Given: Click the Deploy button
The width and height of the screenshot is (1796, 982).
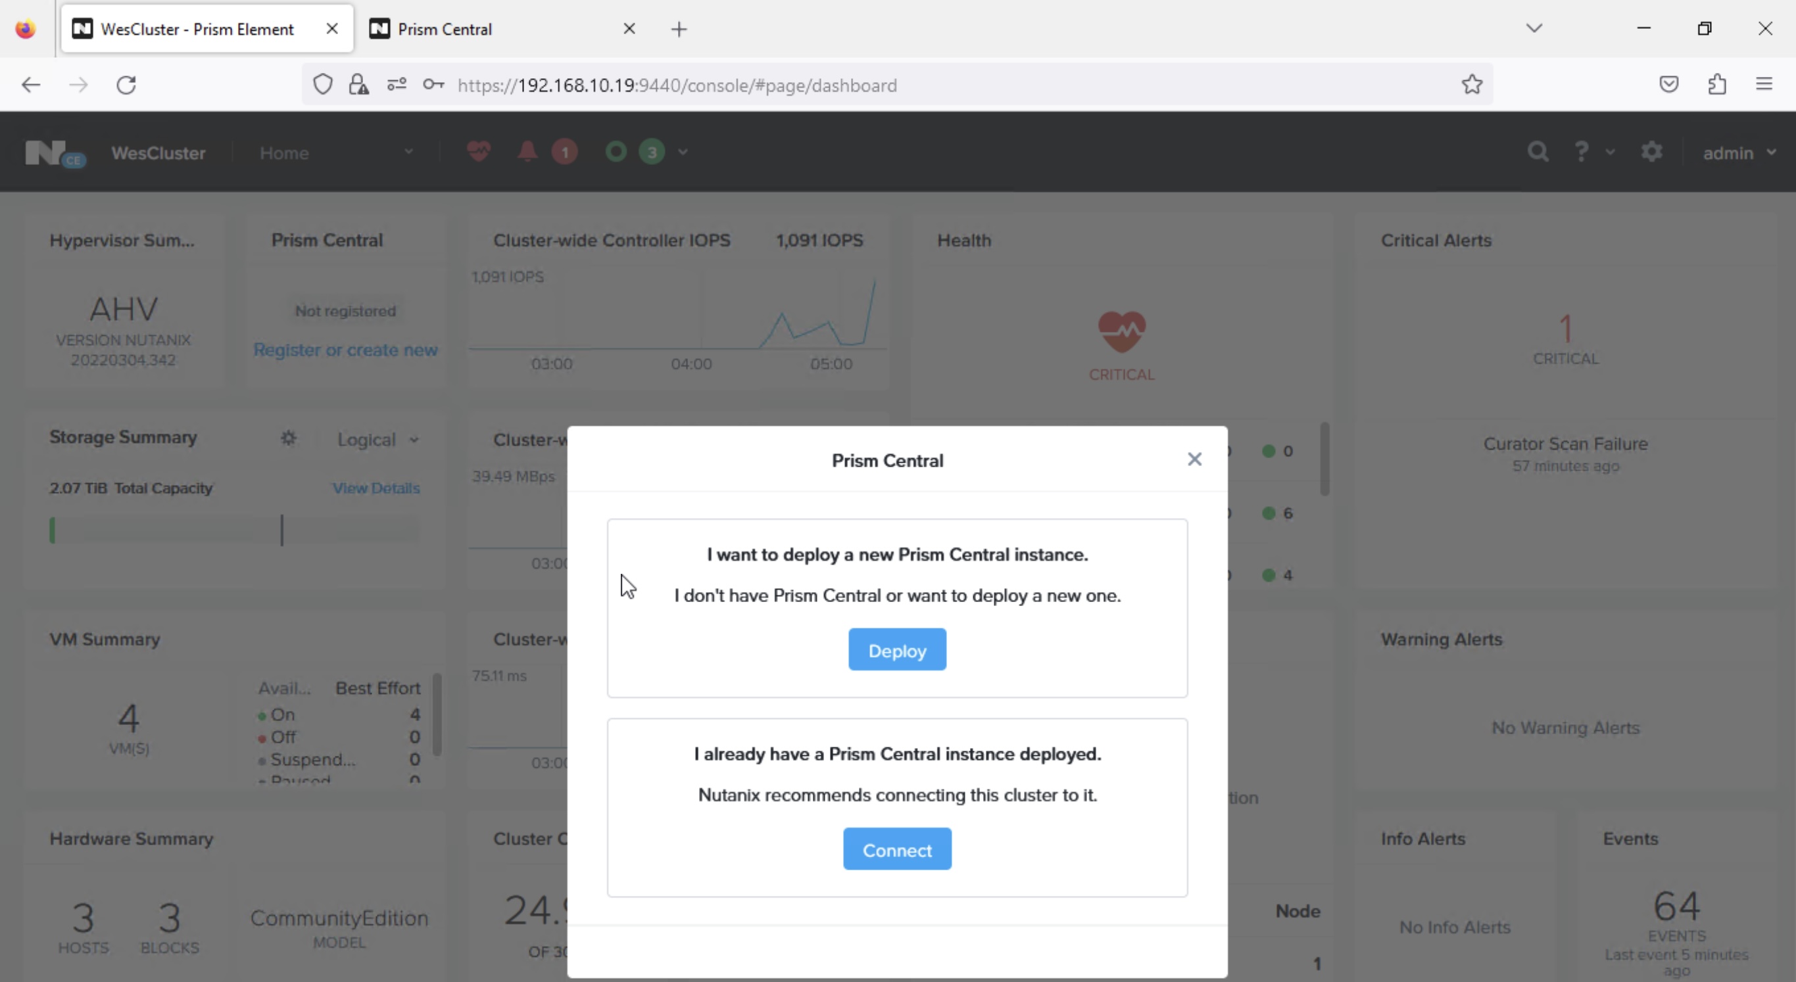Looking at the screenshot, I should (896, 649).
